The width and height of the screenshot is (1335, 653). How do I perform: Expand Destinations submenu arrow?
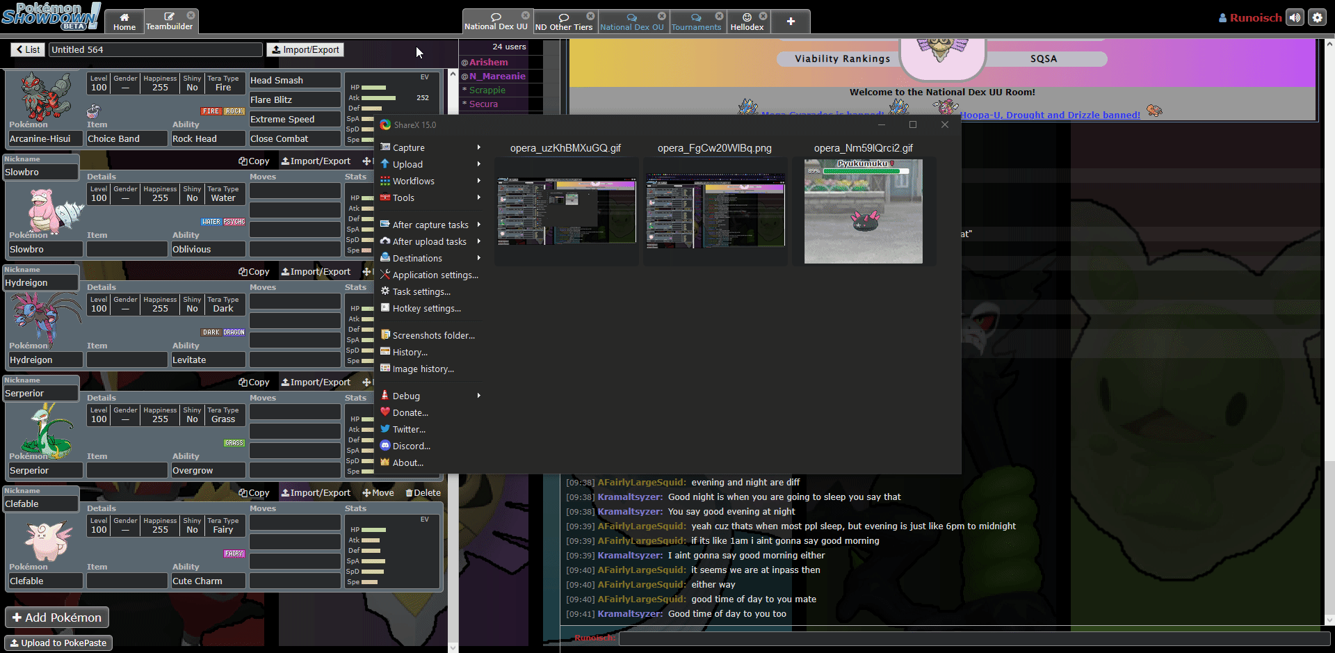[478, 258]
